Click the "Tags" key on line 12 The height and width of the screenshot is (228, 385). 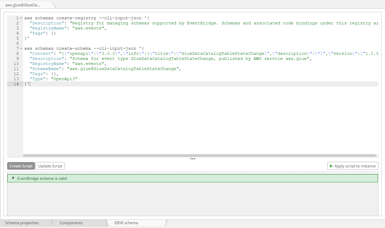click(x=38, y=74)
